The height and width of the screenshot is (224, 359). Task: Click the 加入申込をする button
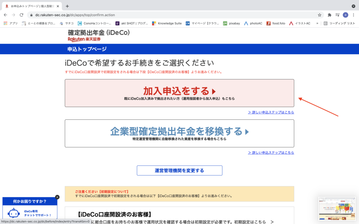pos(179,93)
